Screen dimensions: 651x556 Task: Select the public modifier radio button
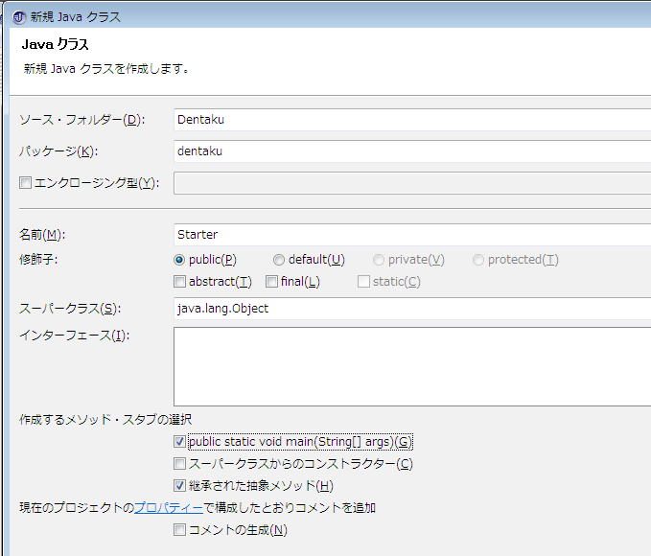tap(179, 260)
